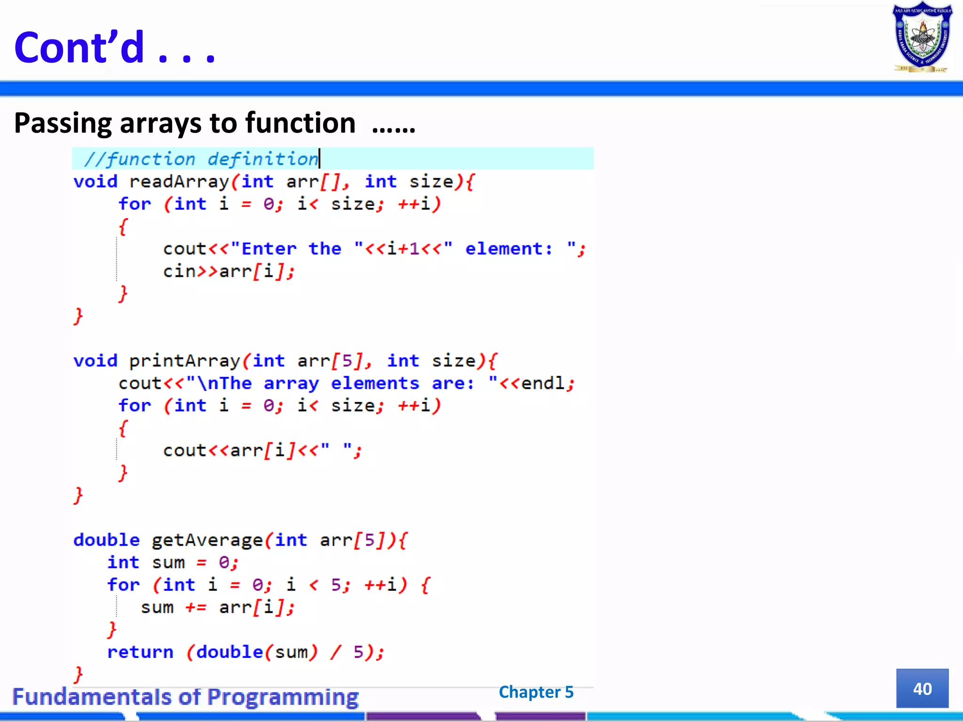Click the sum += arr[i] statement

pyautogui.click(x=217, y=607)
